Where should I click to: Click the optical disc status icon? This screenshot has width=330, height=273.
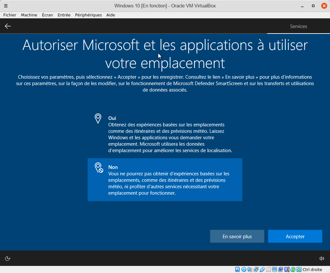244,269
